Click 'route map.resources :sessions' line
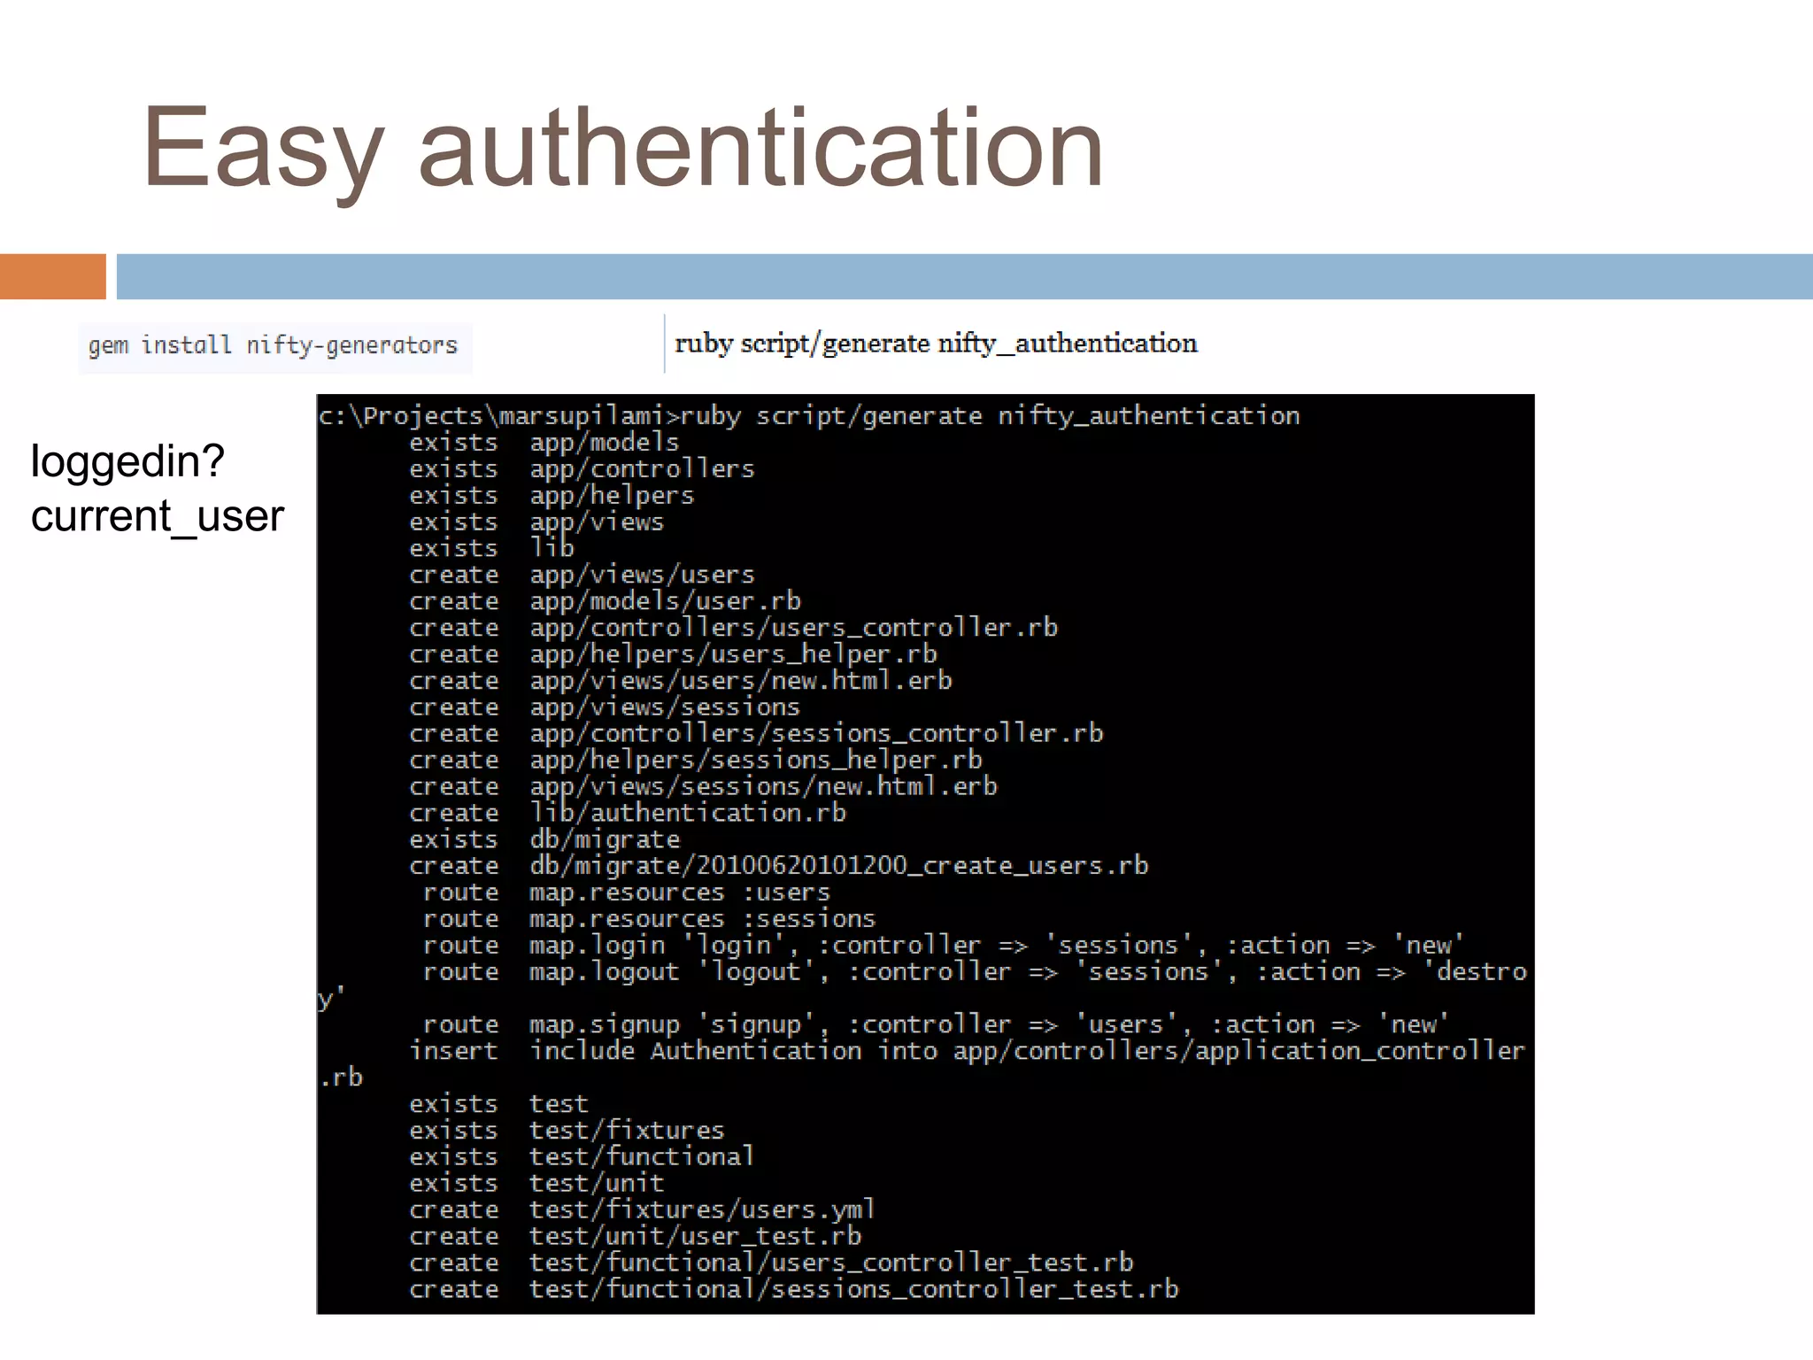The image size is (1813, 1360). (x=649, y=919)
